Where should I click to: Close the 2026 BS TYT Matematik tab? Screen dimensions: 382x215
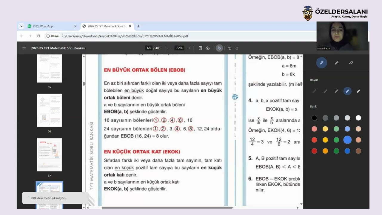click(130, 26)
